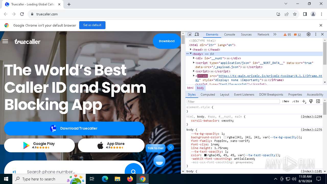Expand the head element node
The height and width of the screenshot is (184, 327).
click(191, 49)
